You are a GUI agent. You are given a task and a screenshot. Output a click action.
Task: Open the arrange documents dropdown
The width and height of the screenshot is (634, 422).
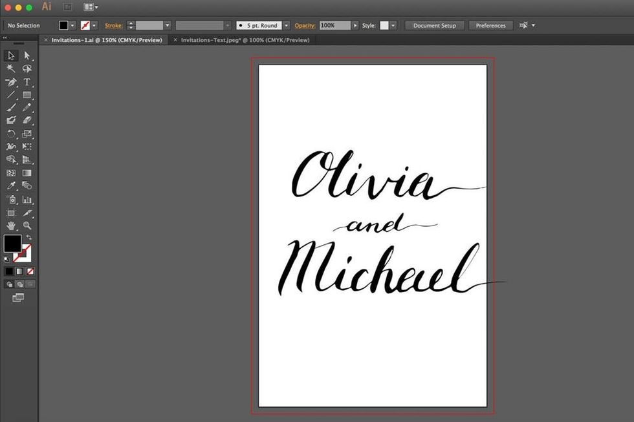click(91, 7)
